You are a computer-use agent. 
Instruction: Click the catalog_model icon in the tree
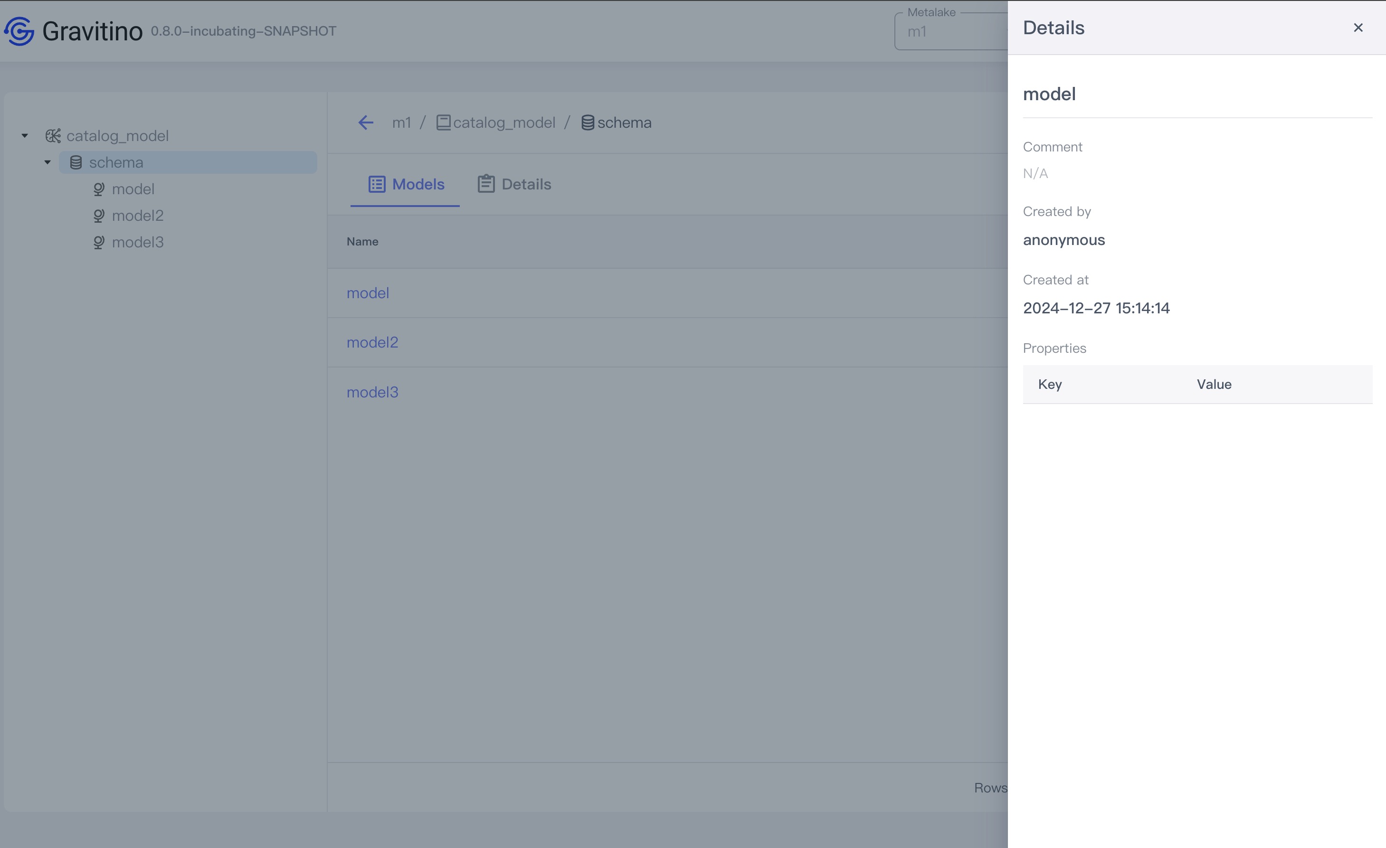click(x=53, y=136)
